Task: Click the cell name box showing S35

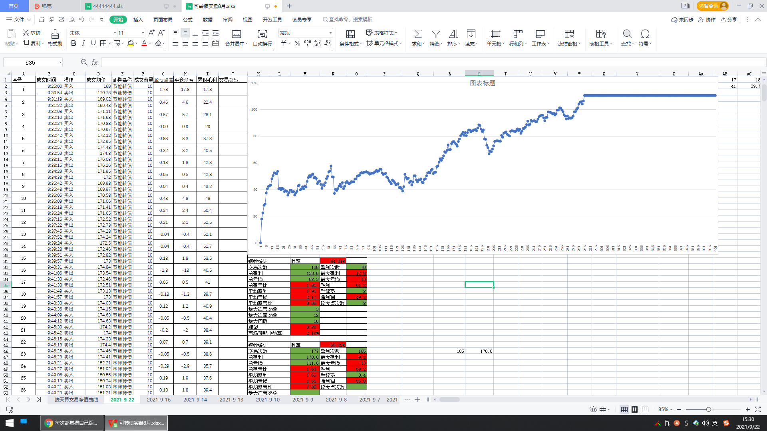Action: pyautogui.click(x=30, y=63)
